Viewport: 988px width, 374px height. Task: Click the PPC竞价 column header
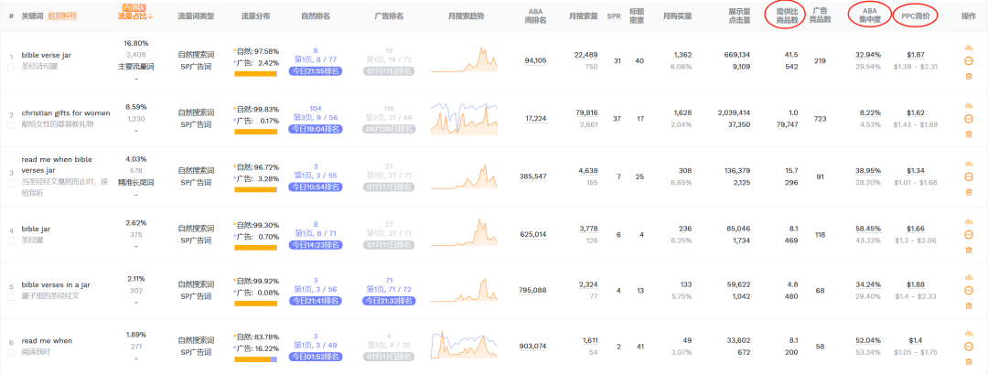[x=916, y=16]
